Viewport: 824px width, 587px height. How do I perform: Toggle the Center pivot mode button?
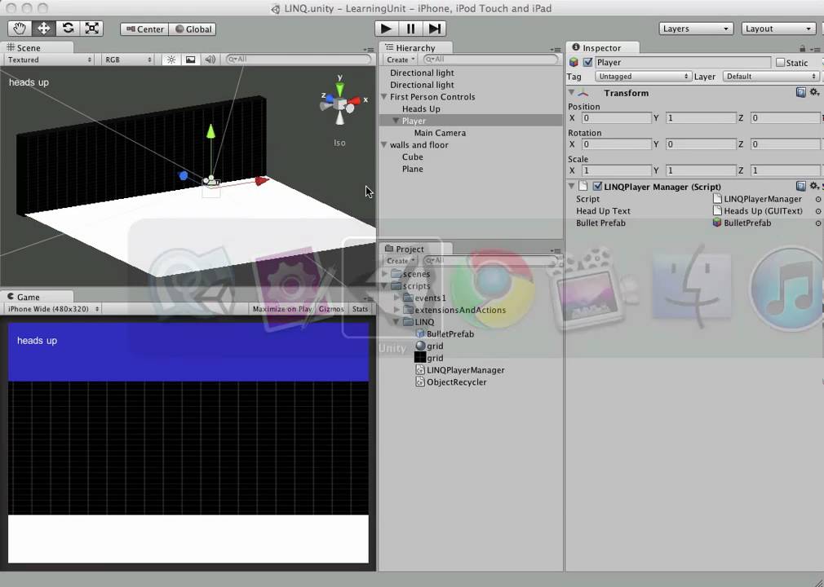pyautogui.click(x=144, y=29)
